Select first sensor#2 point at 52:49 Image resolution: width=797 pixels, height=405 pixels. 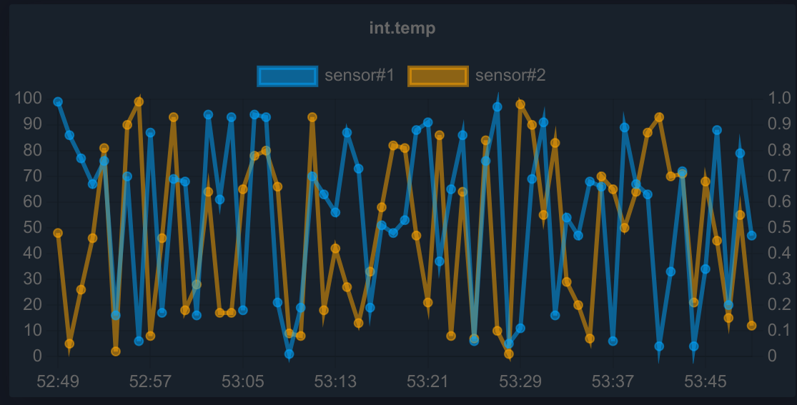(x=58, y=234)
